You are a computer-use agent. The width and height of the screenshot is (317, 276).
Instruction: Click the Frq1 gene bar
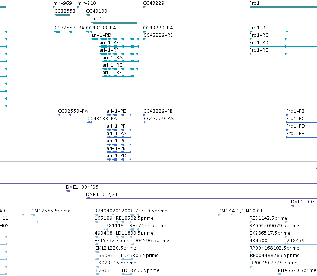pyautogui.click(x=283, y=7)
